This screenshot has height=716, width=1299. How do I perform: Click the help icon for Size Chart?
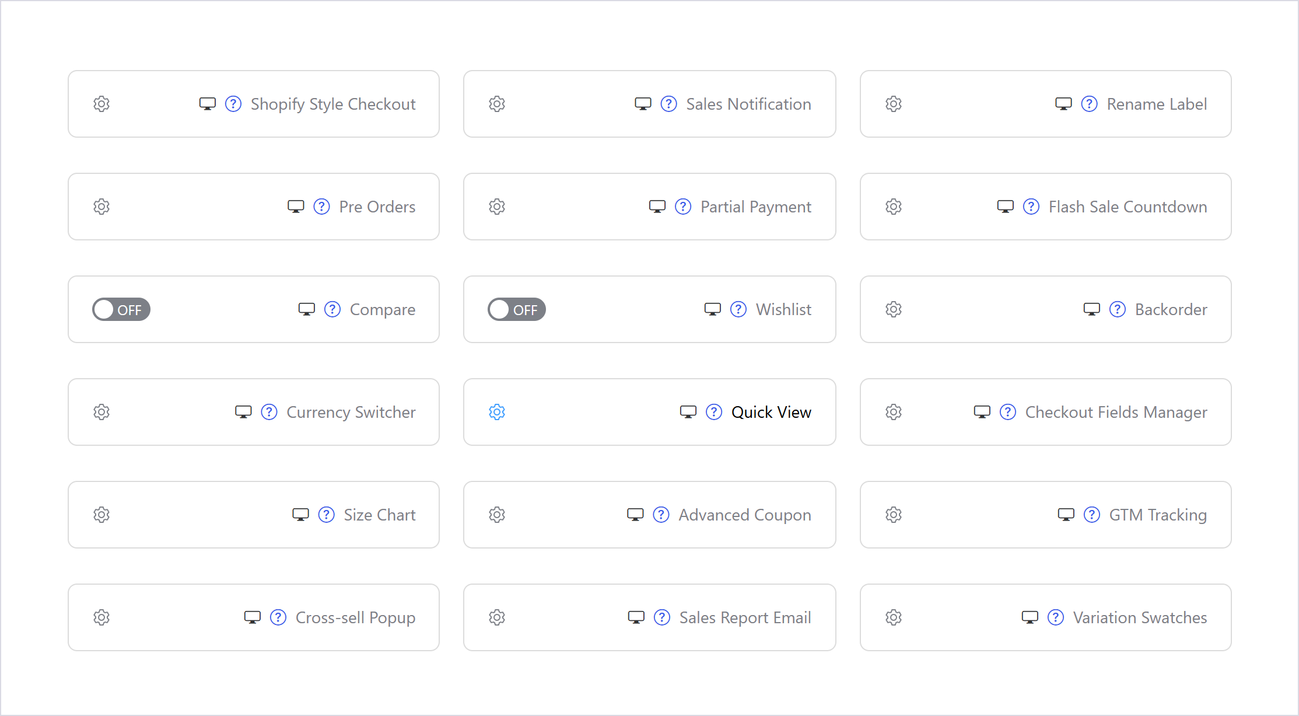pos(326,515)
